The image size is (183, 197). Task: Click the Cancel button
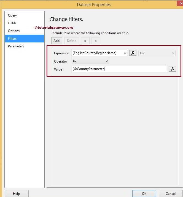point(170,193)
